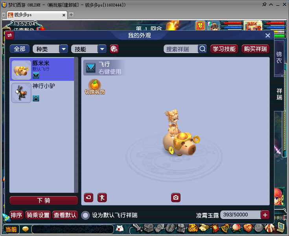This screenshot has height=236, width=289.
Task: Open the color palette dye icon
Action: point(114,49)
